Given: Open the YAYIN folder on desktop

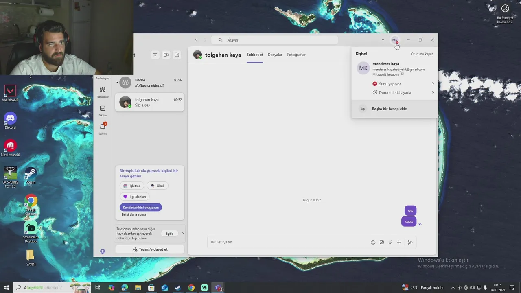Looking at the screenshot, I should coord(31,258).
